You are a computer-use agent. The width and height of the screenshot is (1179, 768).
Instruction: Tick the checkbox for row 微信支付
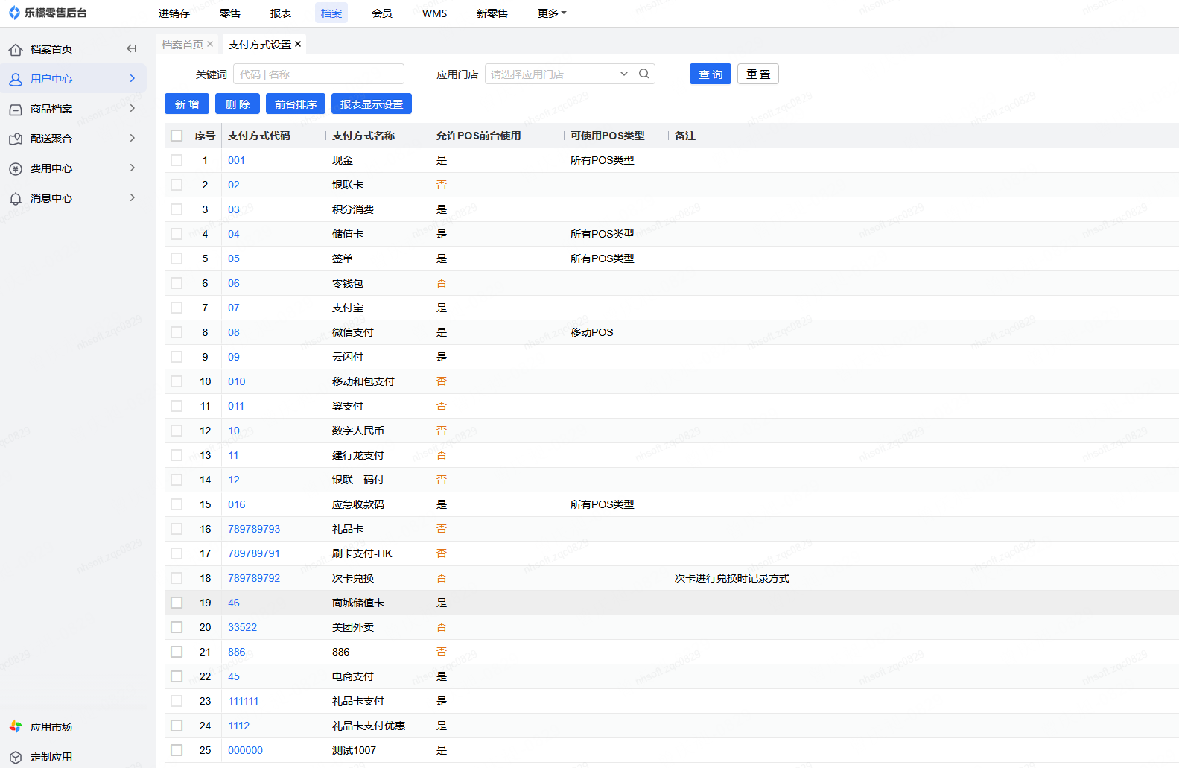pyautogui.click(x=177, y=332)
